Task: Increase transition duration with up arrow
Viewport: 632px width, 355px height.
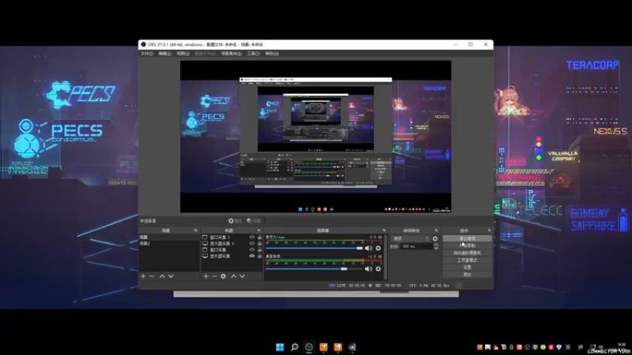Action: (x=436, y=245)
